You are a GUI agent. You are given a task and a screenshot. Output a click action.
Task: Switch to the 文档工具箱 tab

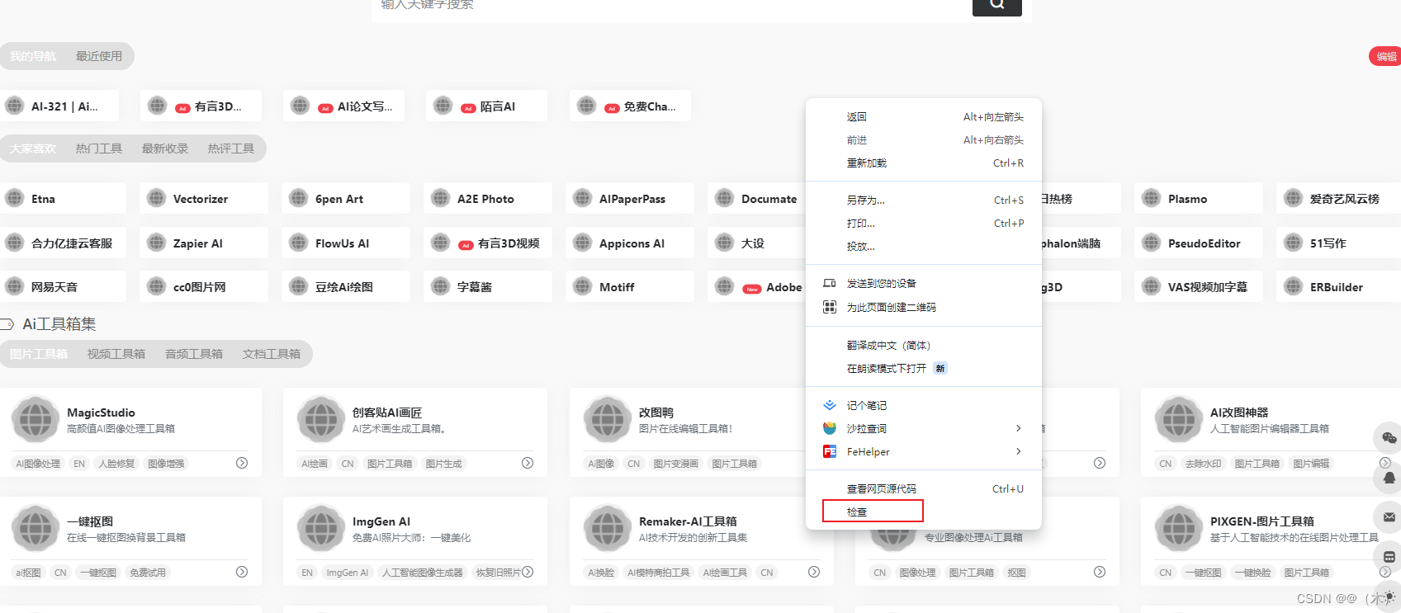(272, 354)
